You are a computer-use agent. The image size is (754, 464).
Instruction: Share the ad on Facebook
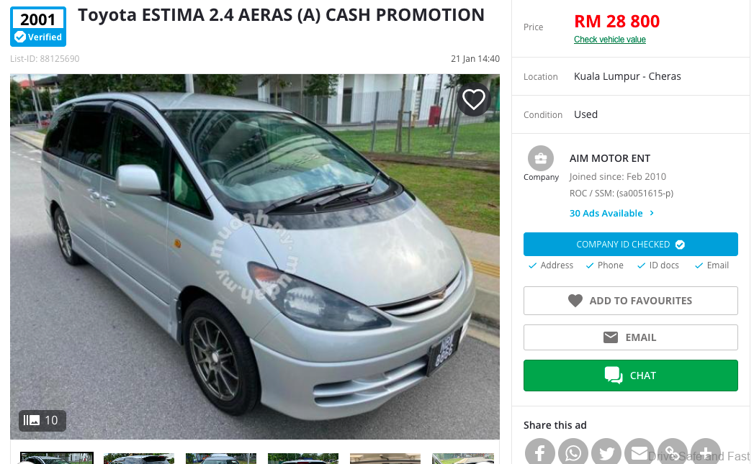539,452
